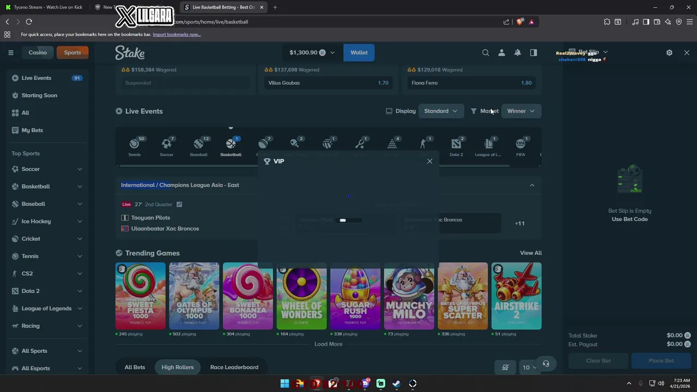
Task: Open the notifications bell
Action: click(517, 53)
